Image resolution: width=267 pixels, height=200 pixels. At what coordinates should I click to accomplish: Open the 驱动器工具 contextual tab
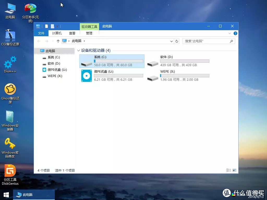point(89,26)
